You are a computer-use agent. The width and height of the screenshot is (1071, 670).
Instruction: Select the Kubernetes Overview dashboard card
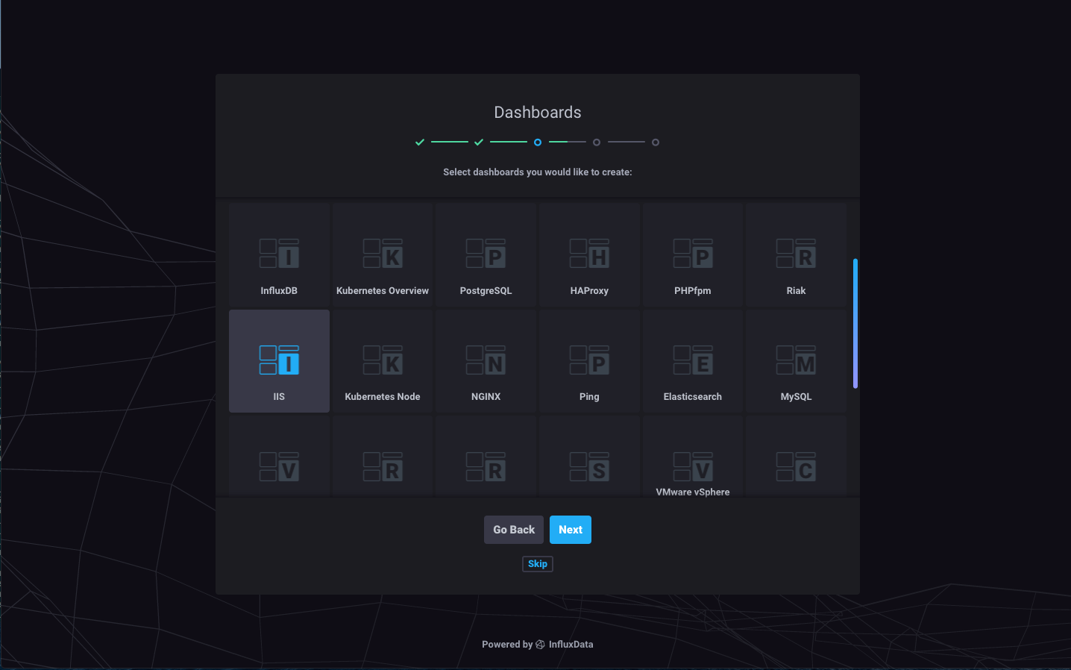383,254
